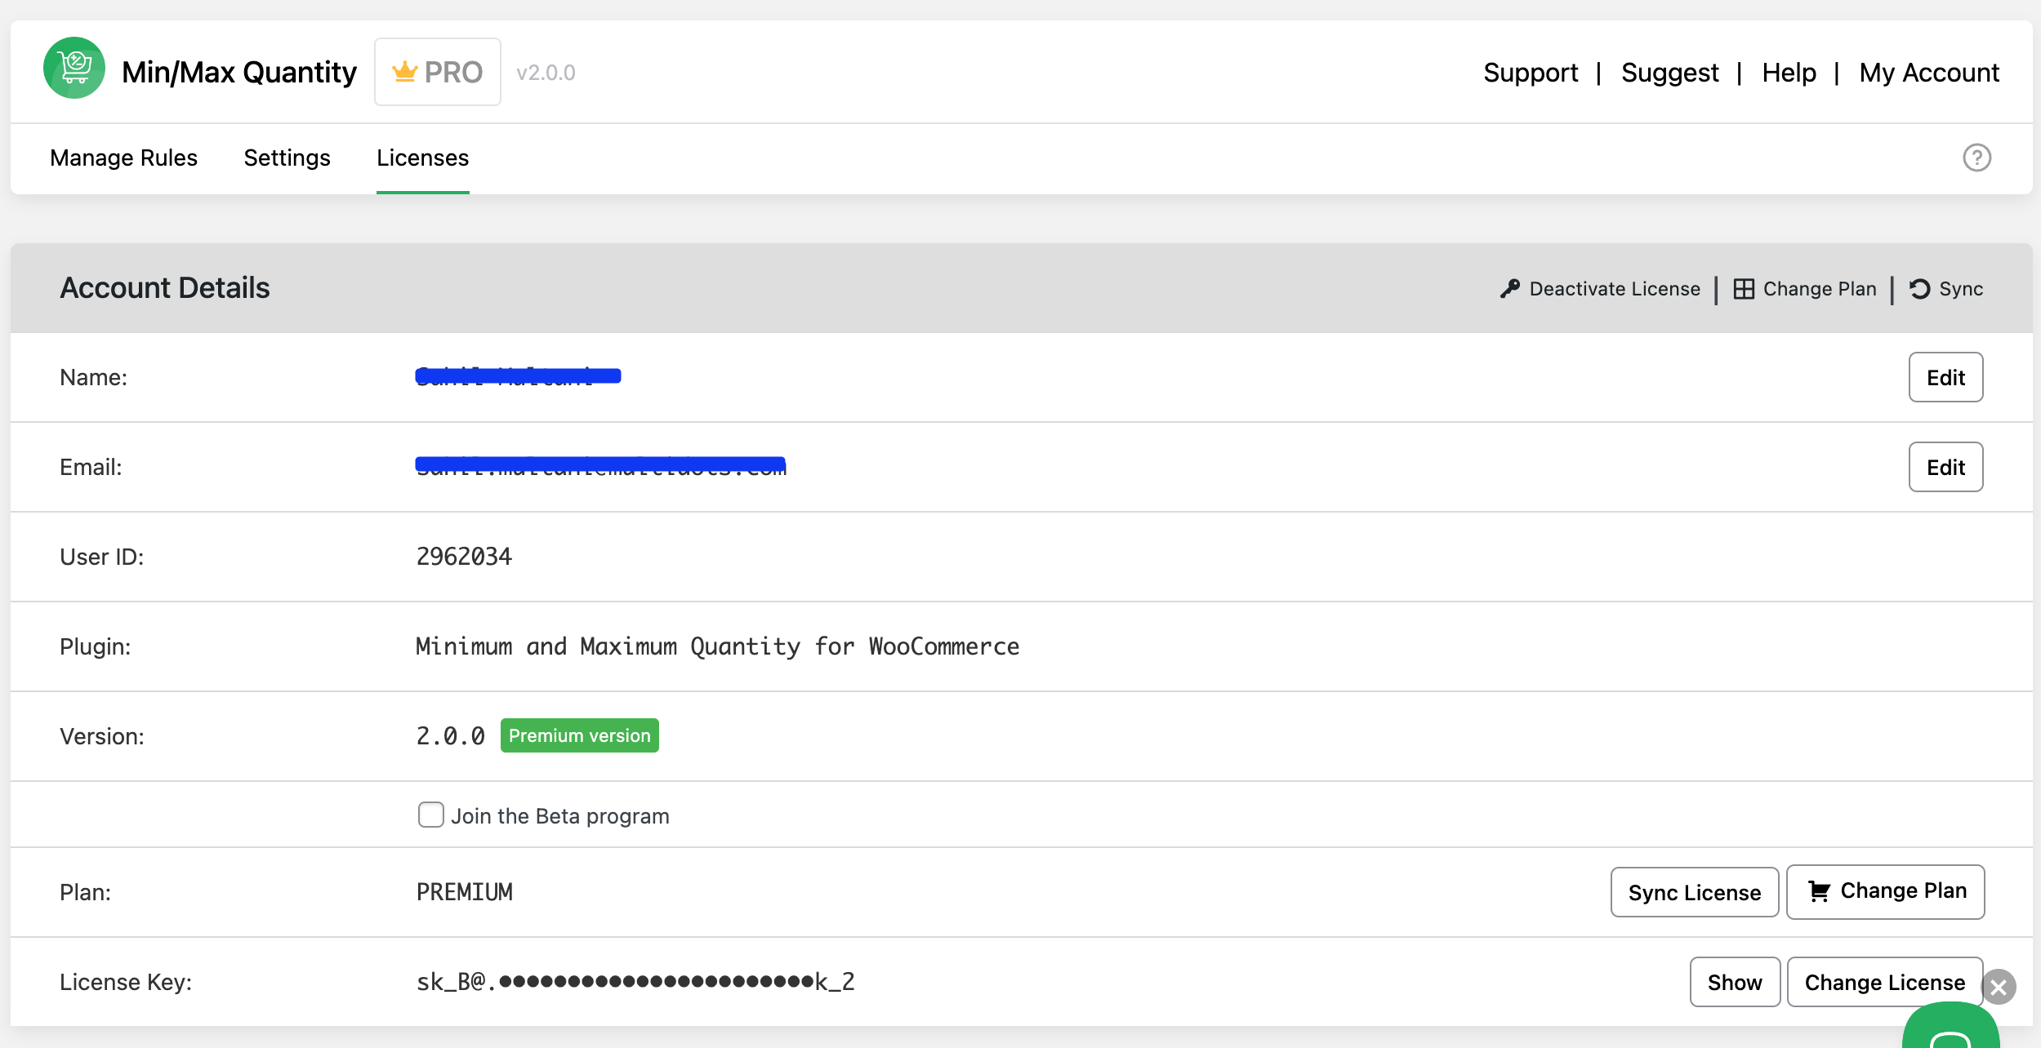The image size is (2041, 1048).
Task: Open the Manage Rules tab
Action: (x=123, y=158)
